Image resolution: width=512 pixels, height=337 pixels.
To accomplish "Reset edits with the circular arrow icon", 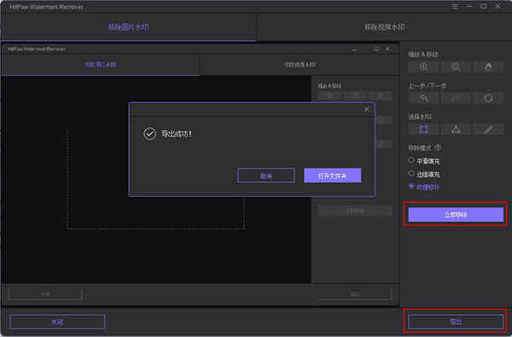I will (488, 98).
